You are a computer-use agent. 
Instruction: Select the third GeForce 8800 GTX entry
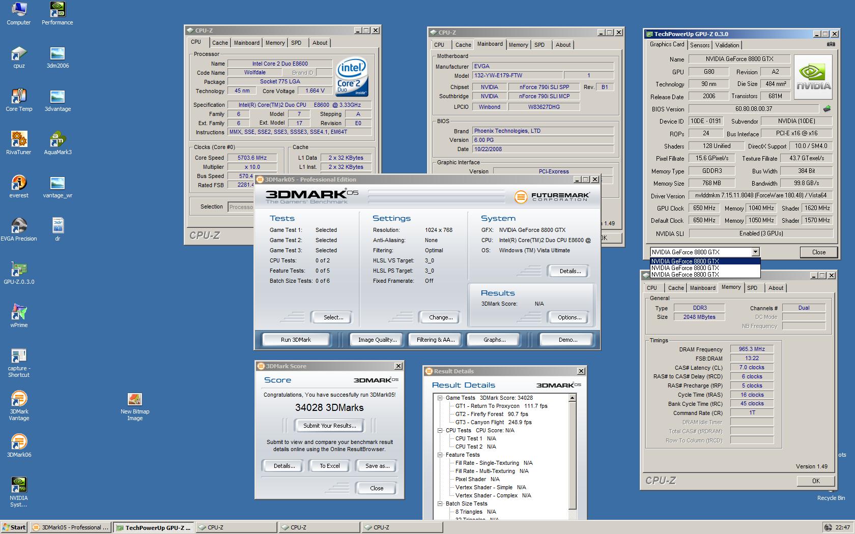tap(705, 274)
